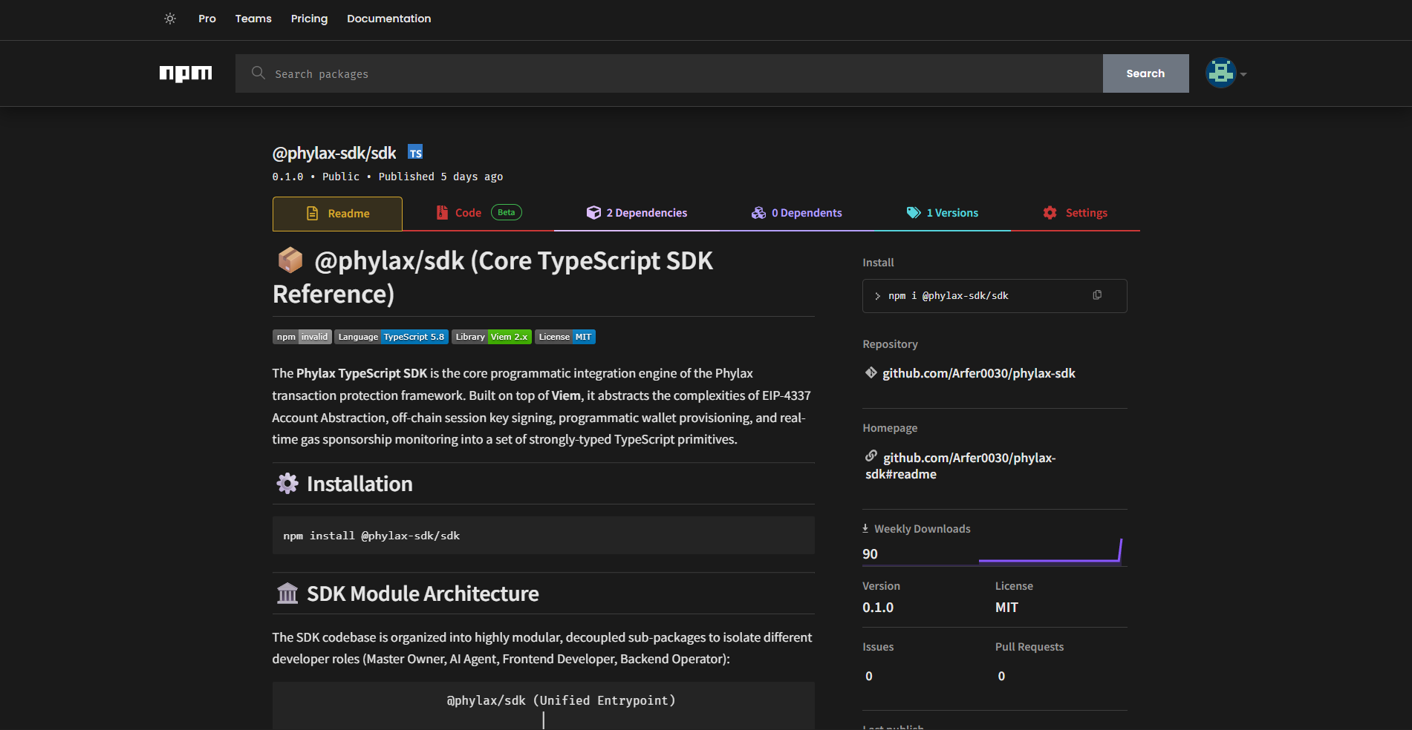The width and height of the screenshot is (1412, 730).
Task: Click the weekly downloads count 90
Action: [x=870, y=554]
